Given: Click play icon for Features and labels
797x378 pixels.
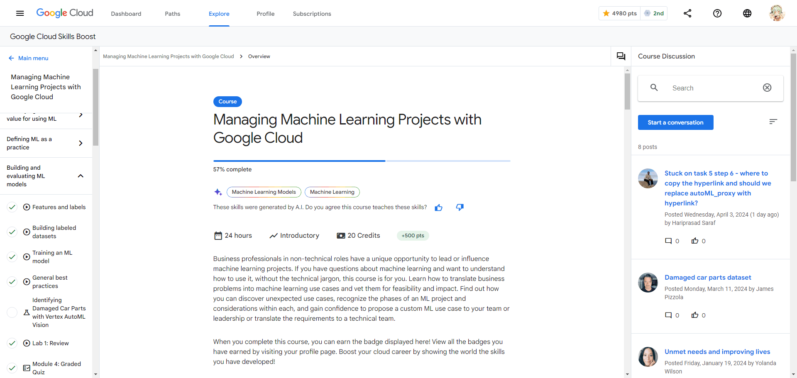Looking at the screenshot, I should pos(27,207).
